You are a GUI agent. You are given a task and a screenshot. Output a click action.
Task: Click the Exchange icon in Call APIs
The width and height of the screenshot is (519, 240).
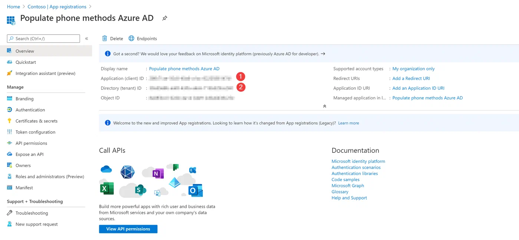[x=192, y=170]
